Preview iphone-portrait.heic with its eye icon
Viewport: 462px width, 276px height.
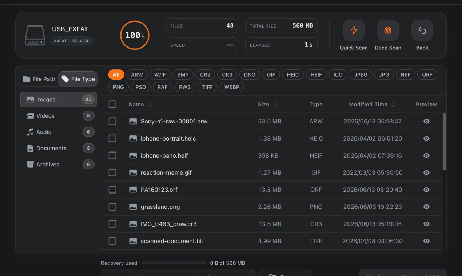[426, 138]
